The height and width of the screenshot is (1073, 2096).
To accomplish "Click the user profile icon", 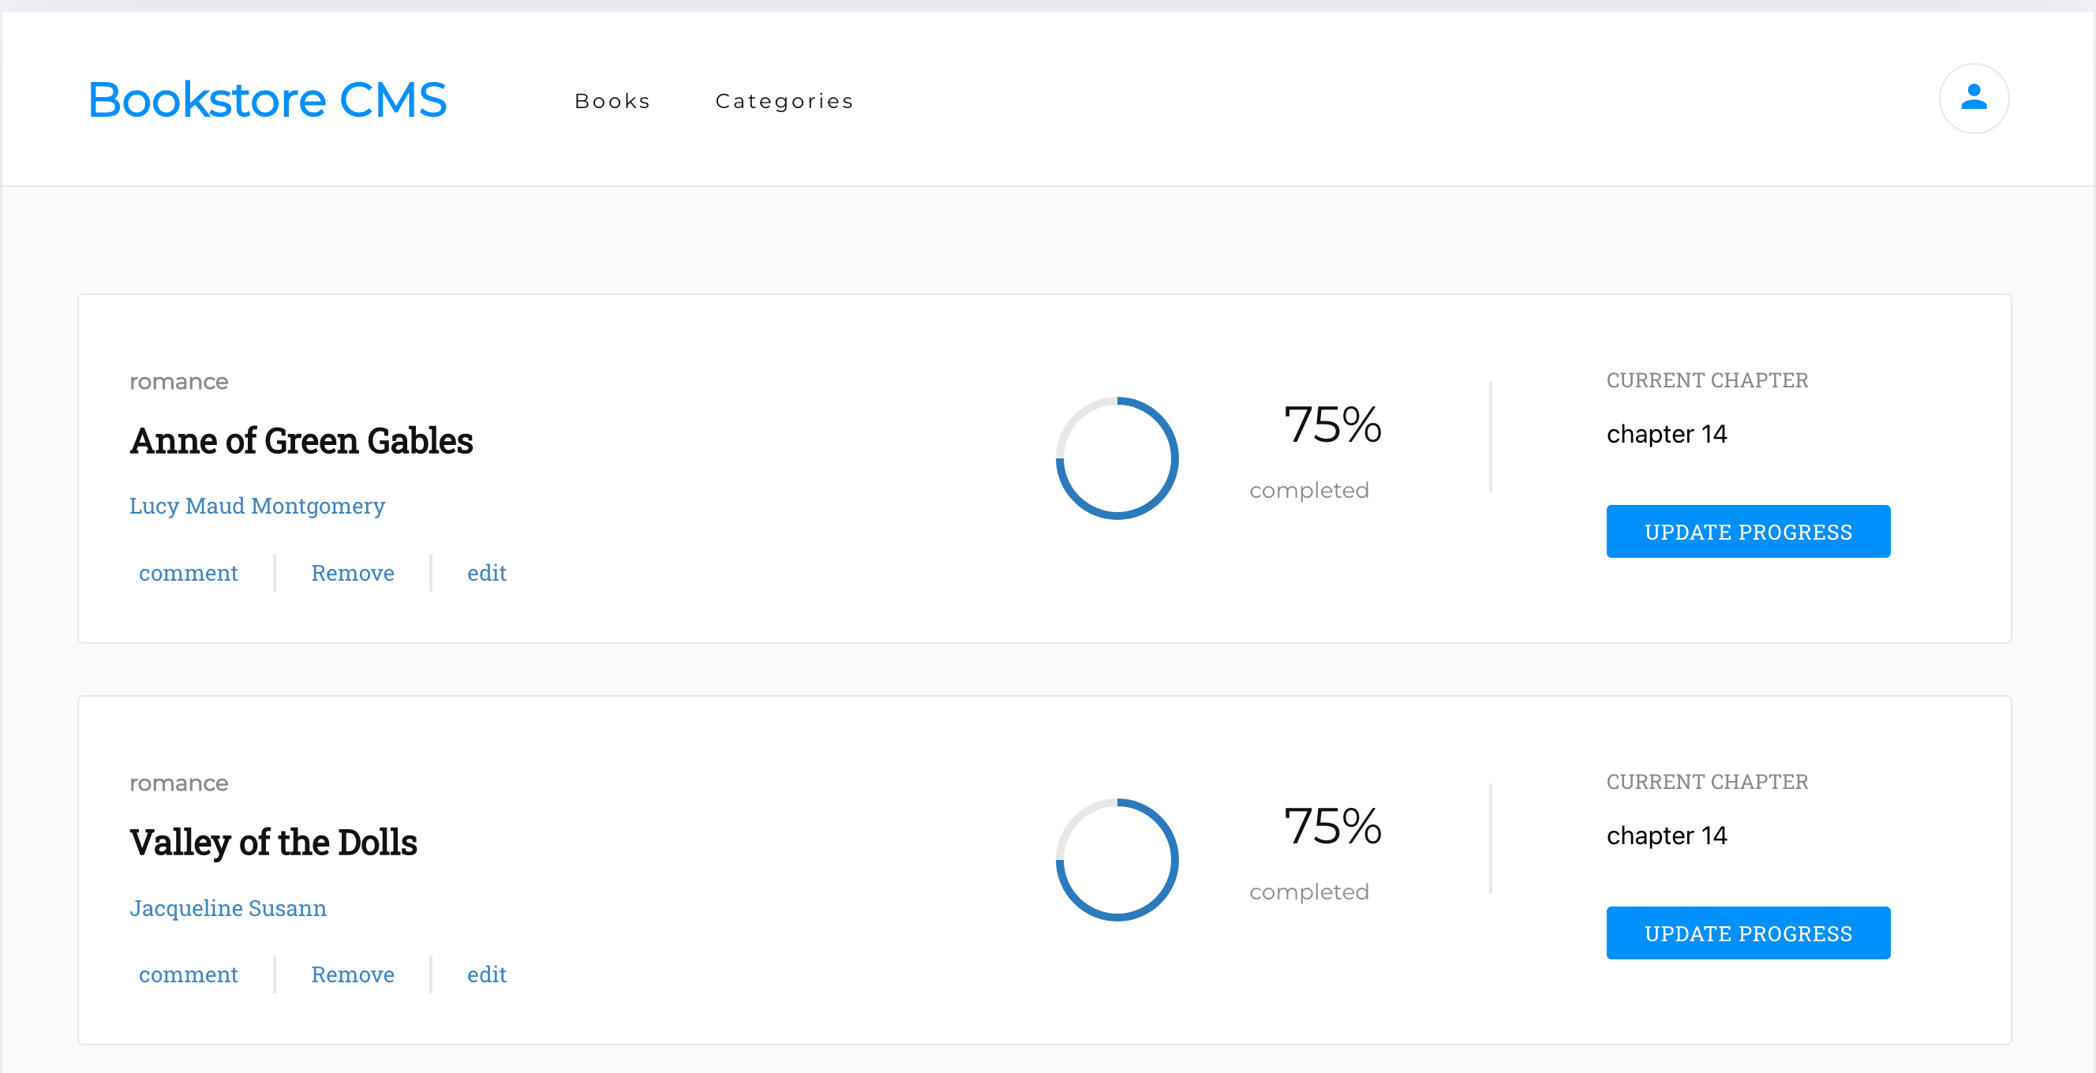I will [x=1973, y=99].
